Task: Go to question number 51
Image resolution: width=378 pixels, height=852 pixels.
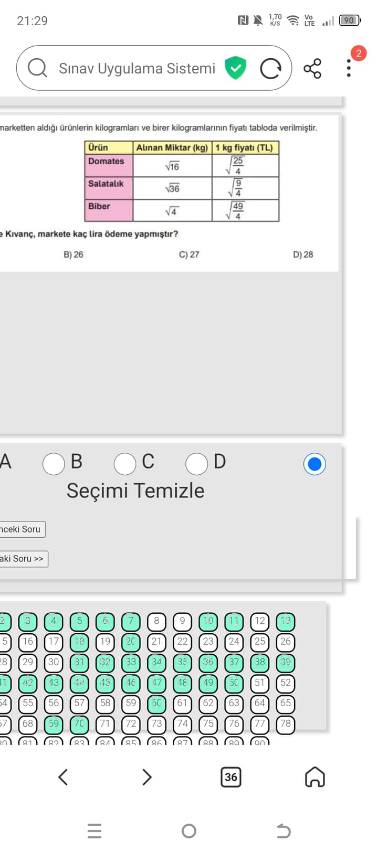Action: 259,683
